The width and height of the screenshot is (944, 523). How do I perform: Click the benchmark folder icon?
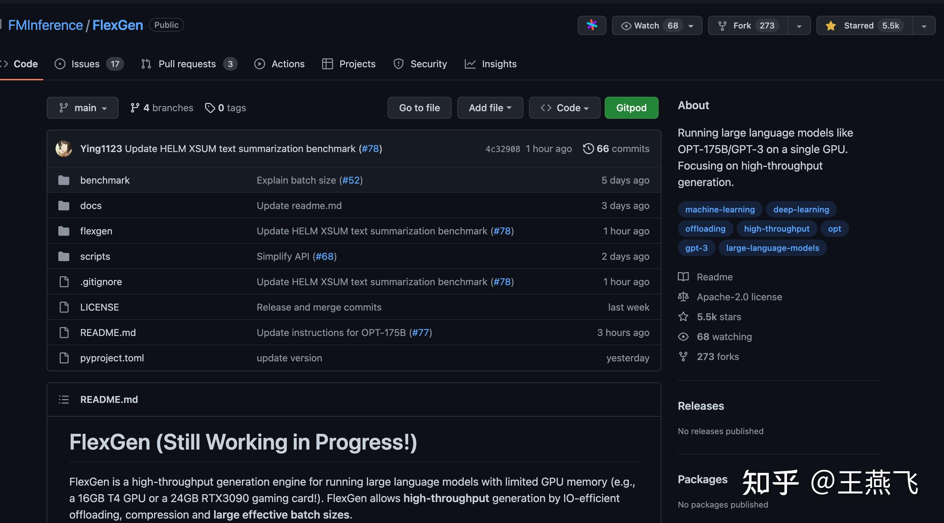click(x=64, y=180)
